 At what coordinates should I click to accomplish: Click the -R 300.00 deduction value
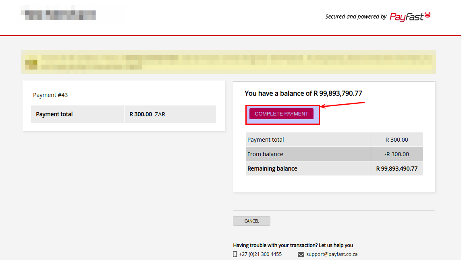click(397, 154)
